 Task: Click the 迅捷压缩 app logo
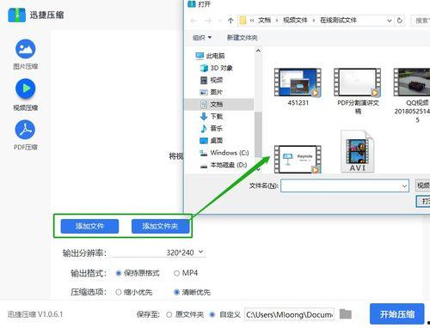(17, 15)
